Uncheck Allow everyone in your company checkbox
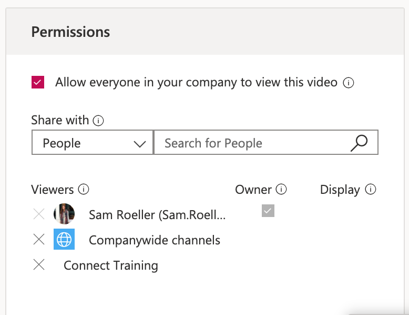The image size is (409, 315). pyautogui.click(x=38, y=82)
